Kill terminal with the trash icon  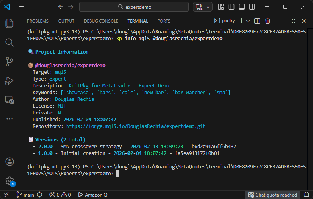(268, 21)
